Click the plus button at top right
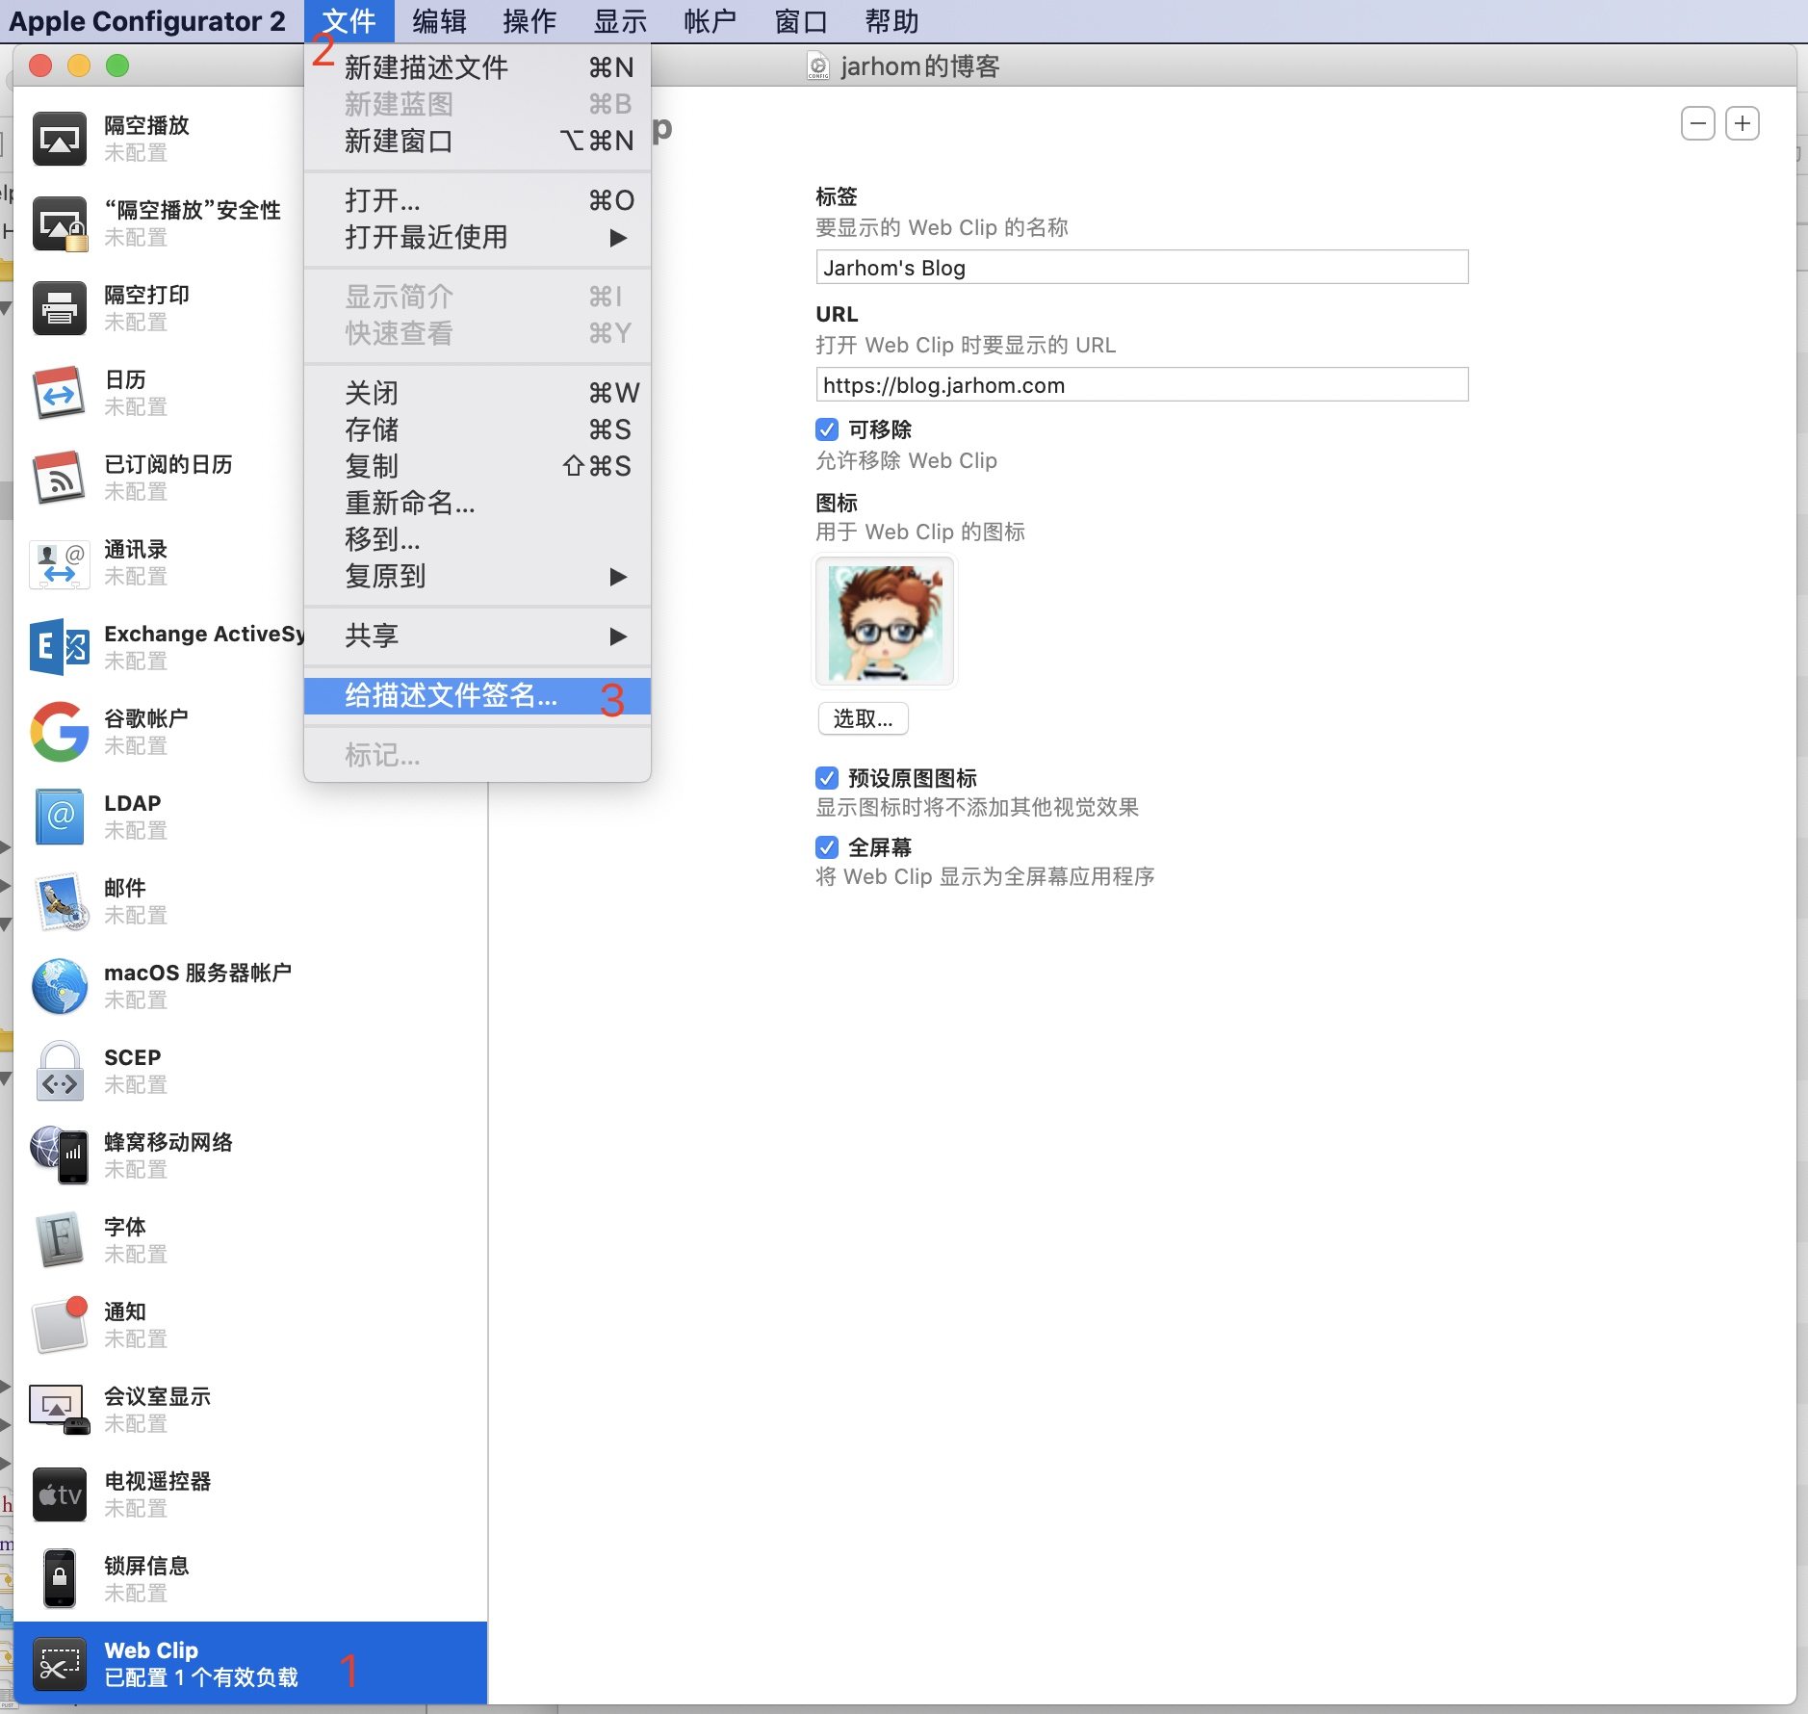The height and width of the screenshot is (1714, 1808). [x=1743, y=123]
